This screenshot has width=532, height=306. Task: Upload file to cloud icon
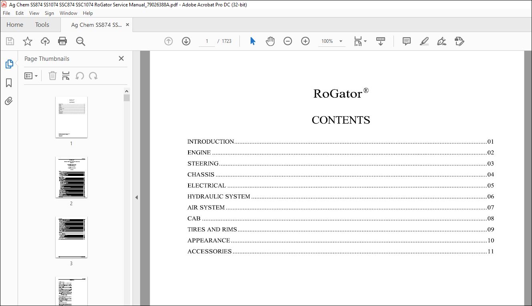tap(45, 41)
